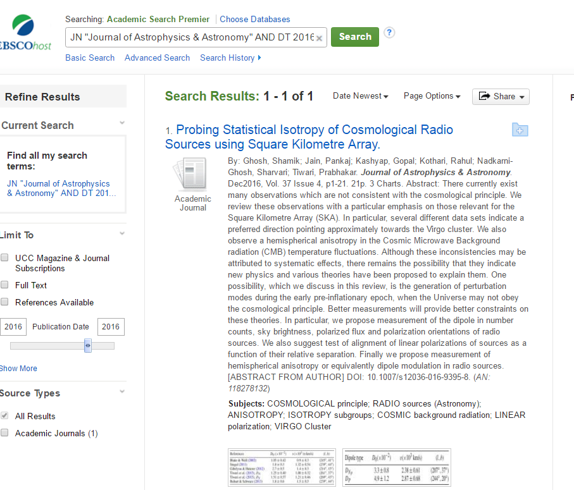Viewport: 574px width, 490px height.
Task: Click Academic Search Premier database name
Action: click(x=158, y=20)
